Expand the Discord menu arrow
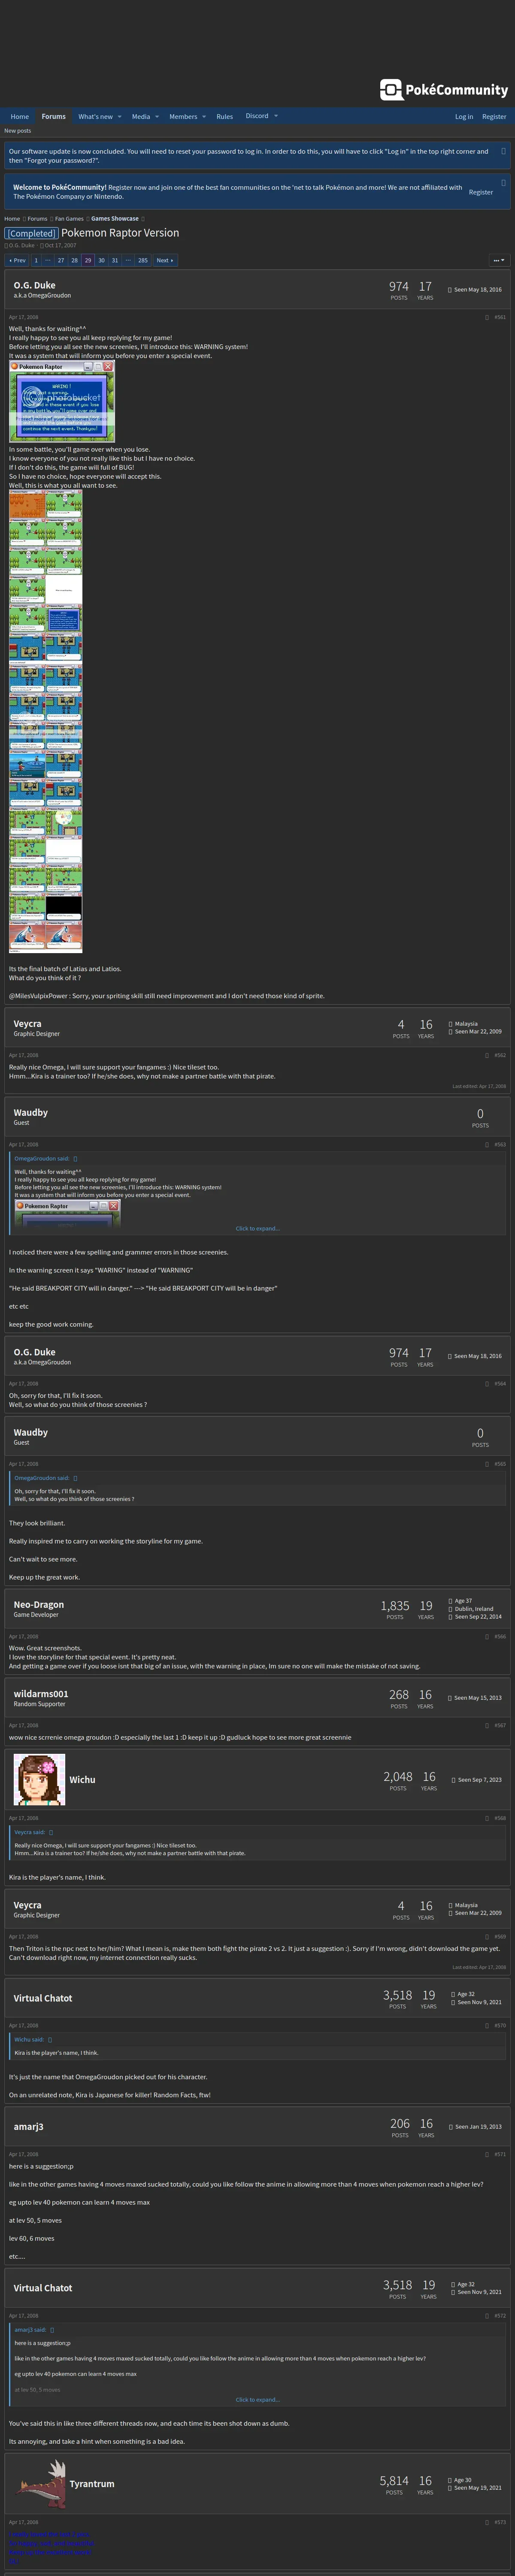The image size is (515, 2576). (276, 116)
